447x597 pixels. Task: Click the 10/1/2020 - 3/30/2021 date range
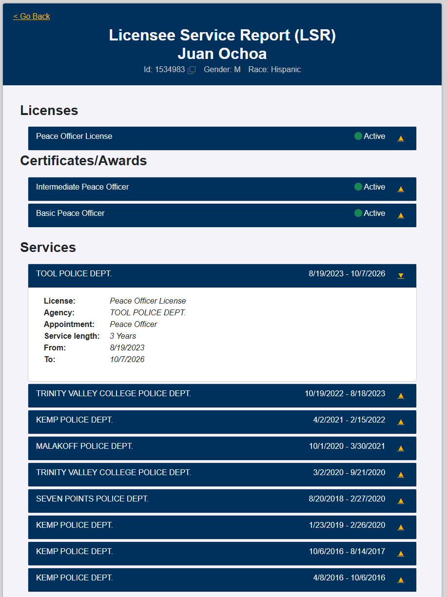(x=347, y=446)
